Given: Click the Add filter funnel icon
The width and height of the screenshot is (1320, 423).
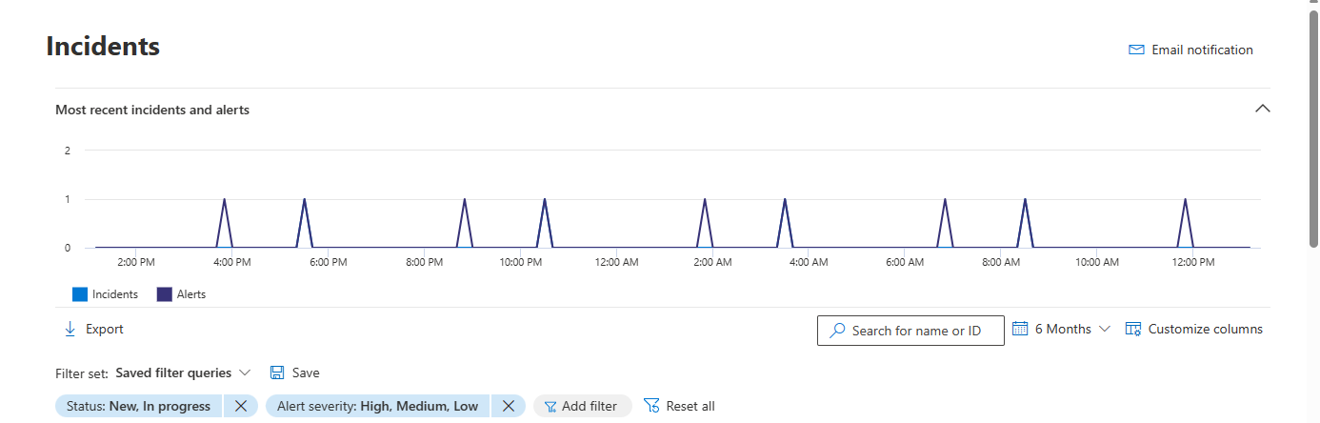Looking at the screenshot, I should (x=550, y=407).
